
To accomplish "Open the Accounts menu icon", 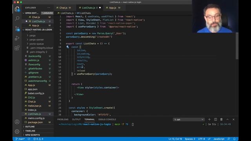I will point(17,122).
